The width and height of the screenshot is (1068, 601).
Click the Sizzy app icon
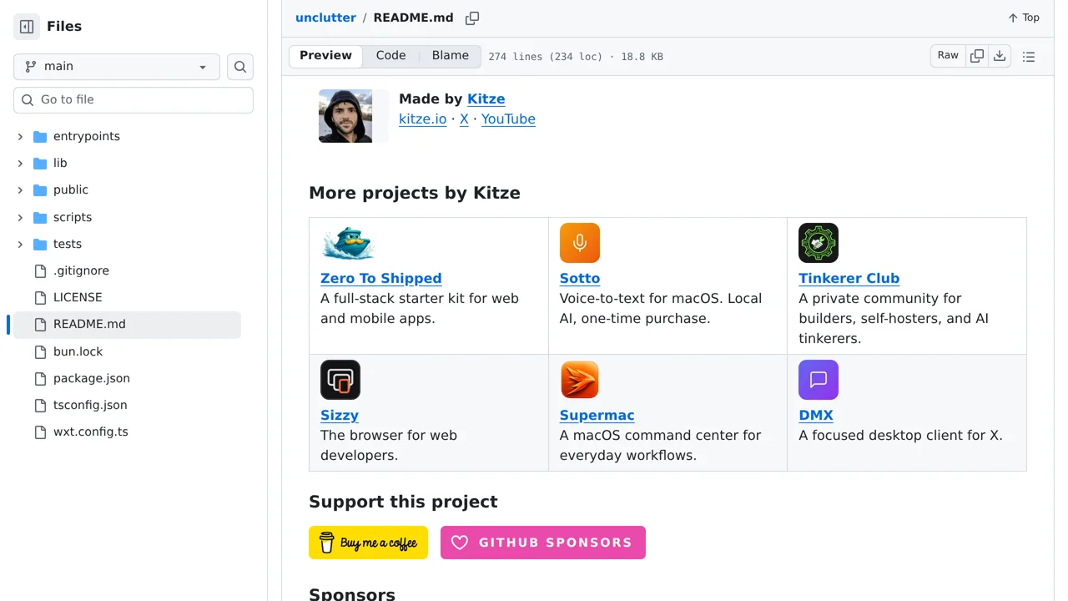pos(340,380)
